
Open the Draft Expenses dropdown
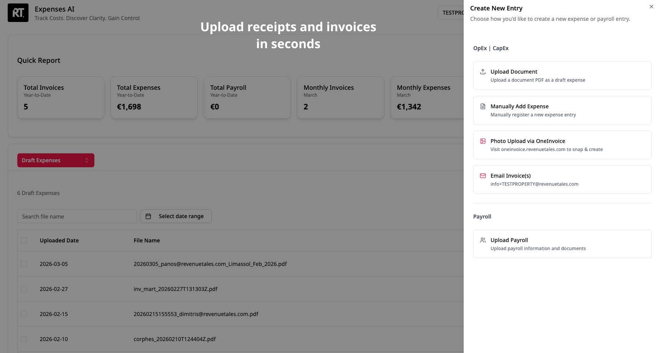(56, 160)
